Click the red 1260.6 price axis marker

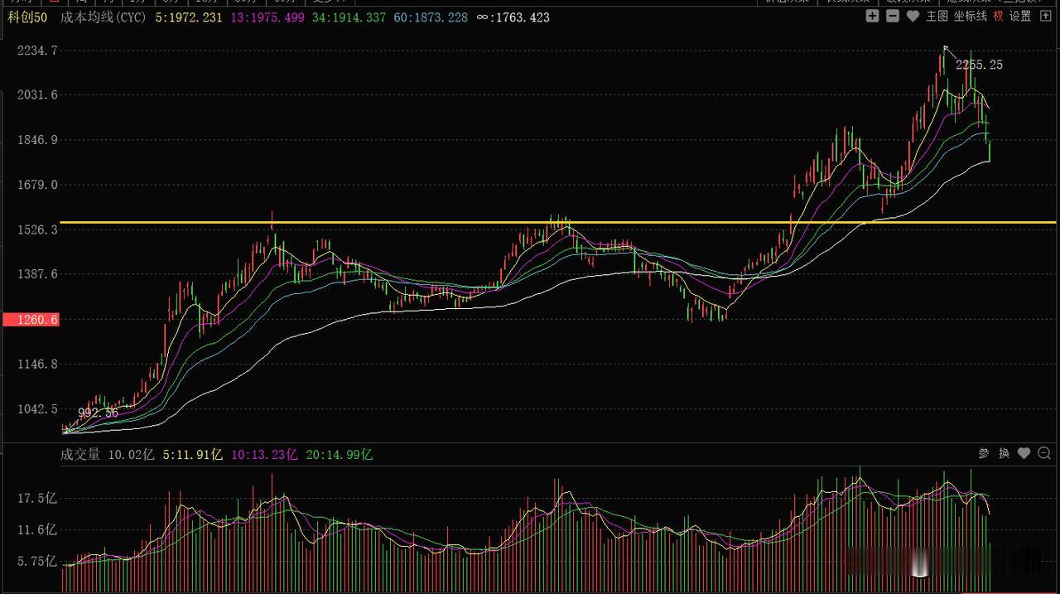[x=31, y=319]
